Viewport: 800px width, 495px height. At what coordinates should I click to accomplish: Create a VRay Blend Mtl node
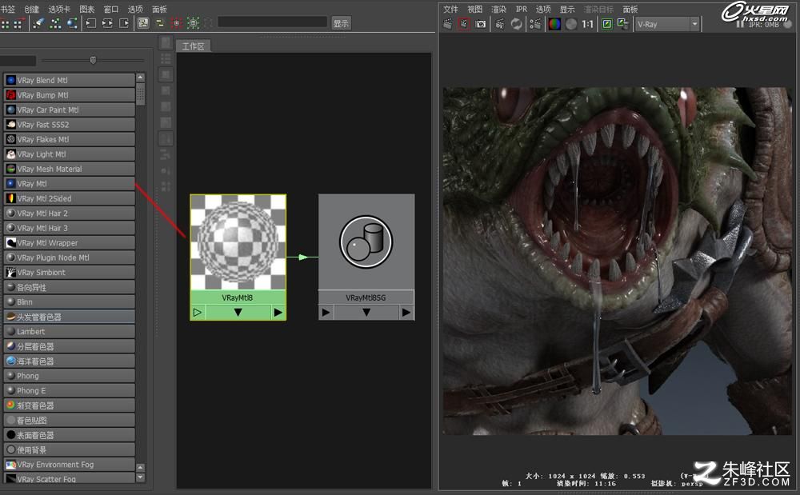[x=70, y=80]
